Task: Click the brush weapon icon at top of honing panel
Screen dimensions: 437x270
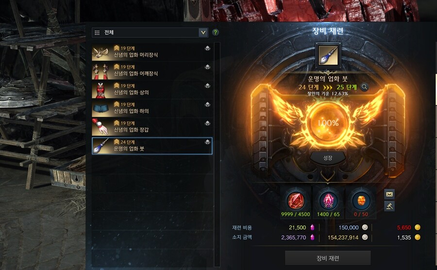Action: click(x=328, y=55)
